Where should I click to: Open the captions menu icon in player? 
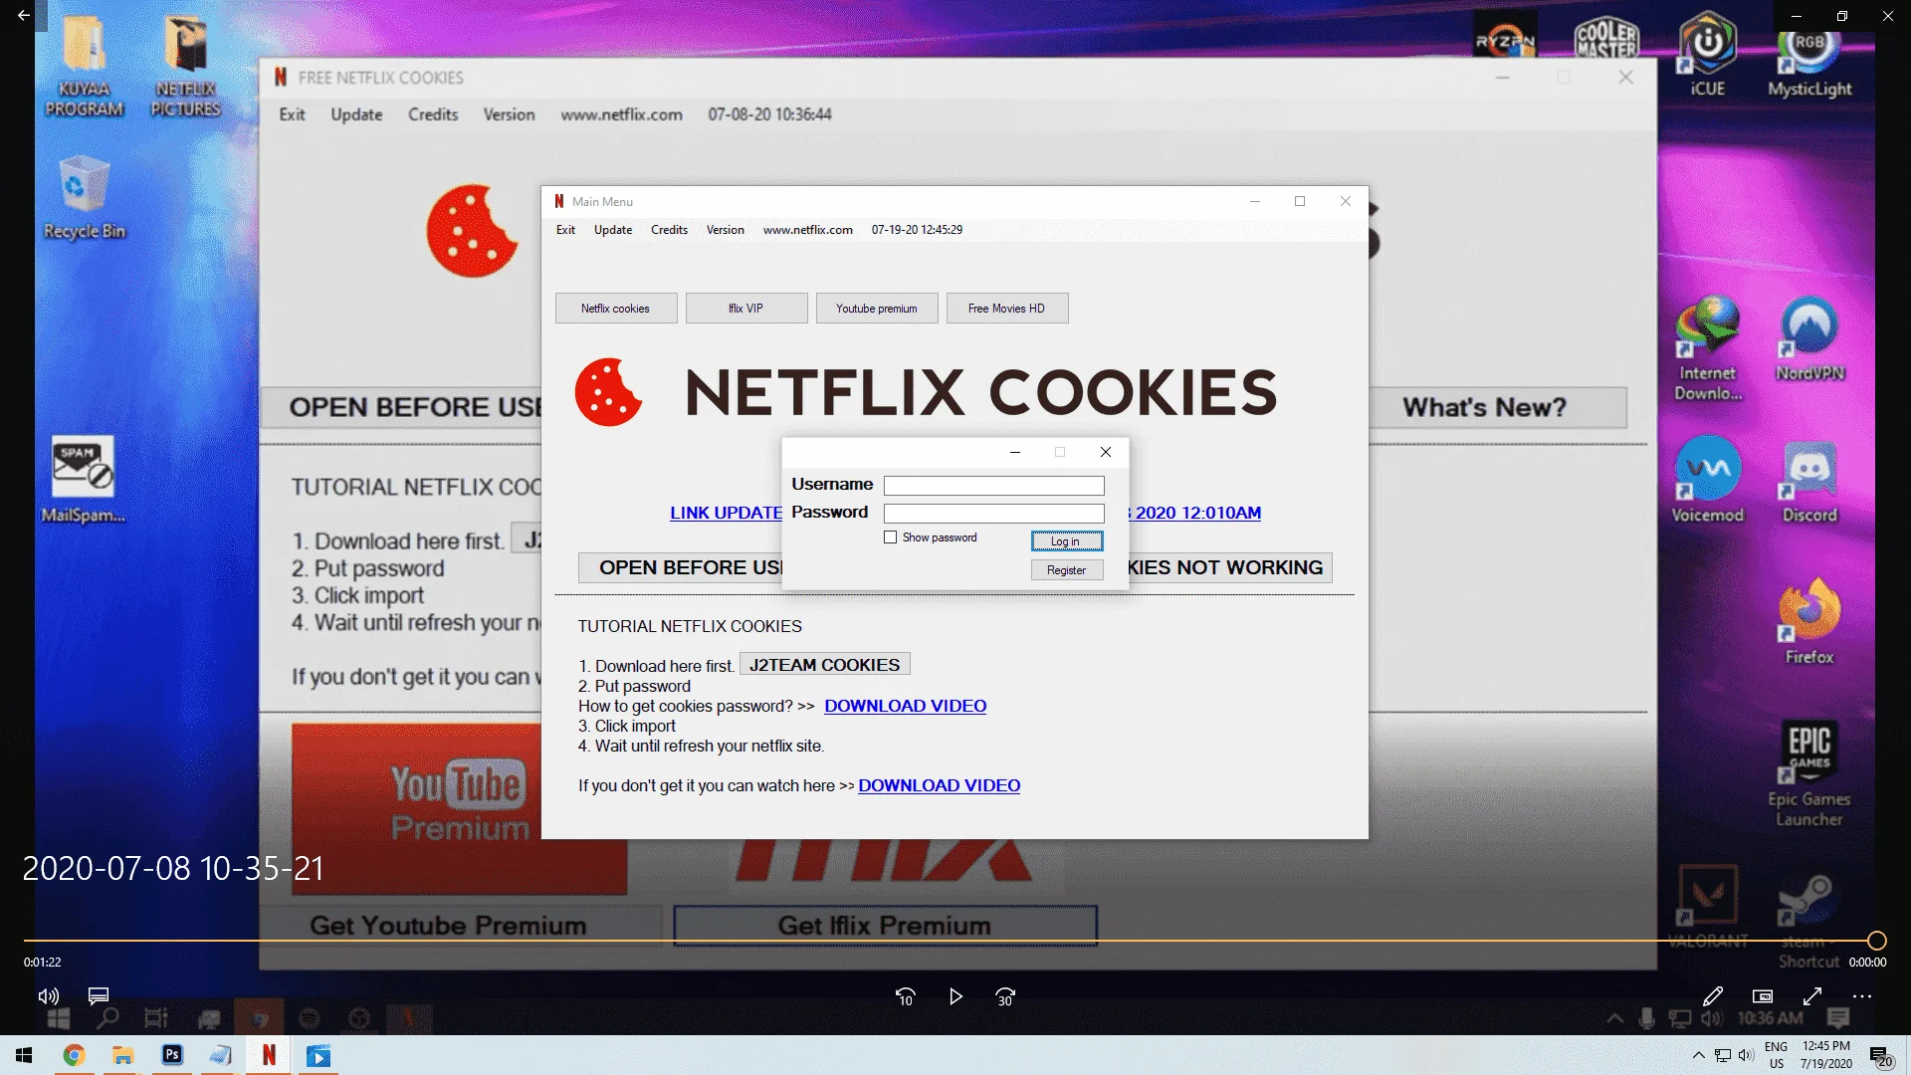[x=98, y=995]
